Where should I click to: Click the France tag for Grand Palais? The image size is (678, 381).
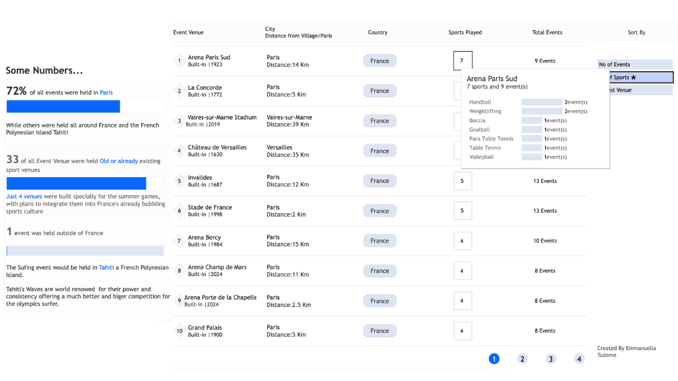[x=380, y=330]
